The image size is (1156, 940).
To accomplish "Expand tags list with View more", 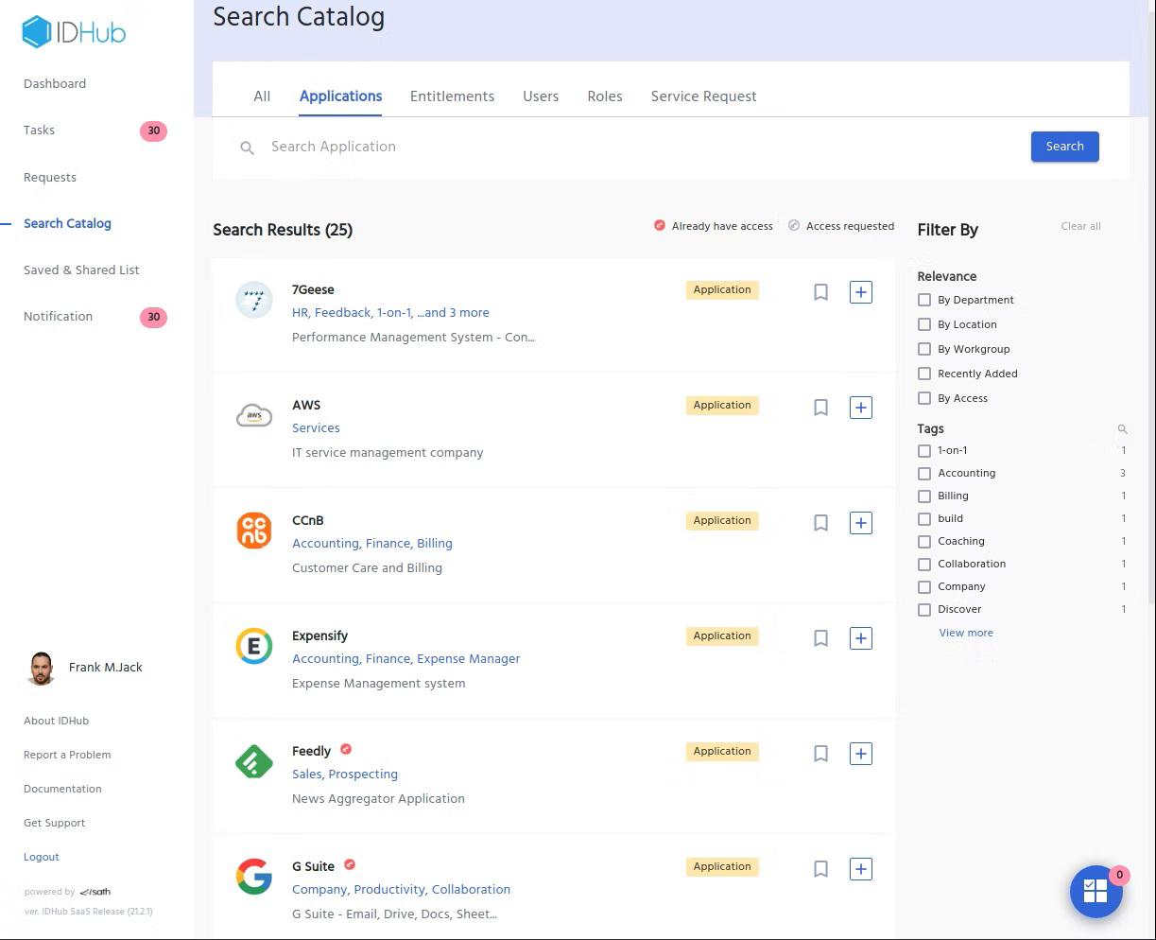I will tap(965, 633).
